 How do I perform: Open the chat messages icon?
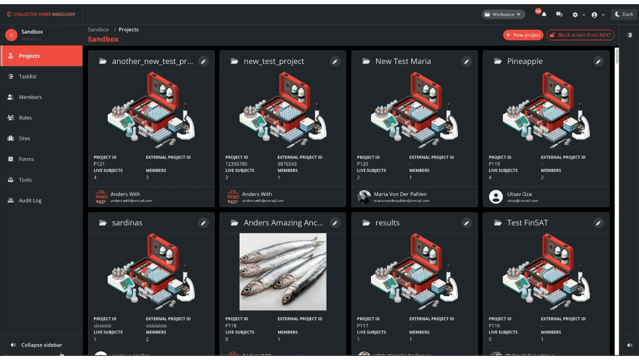pyautogui.click(x=559, y=14)
